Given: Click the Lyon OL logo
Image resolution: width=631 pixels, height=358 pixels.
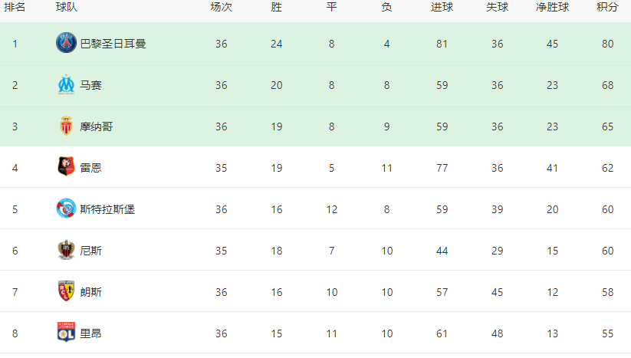Looking at the screenshot, I should (x=66, y=332).
